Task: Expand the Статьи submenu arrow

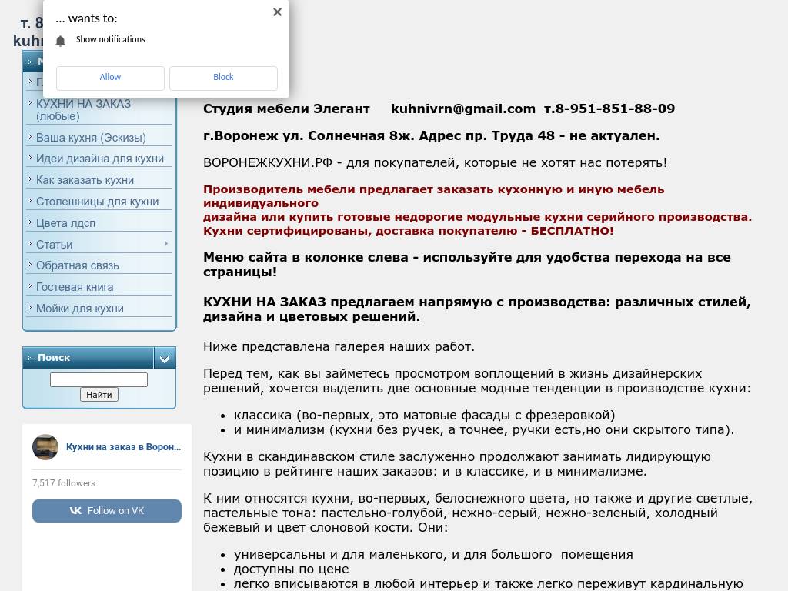Action: (x=165, y=244)
